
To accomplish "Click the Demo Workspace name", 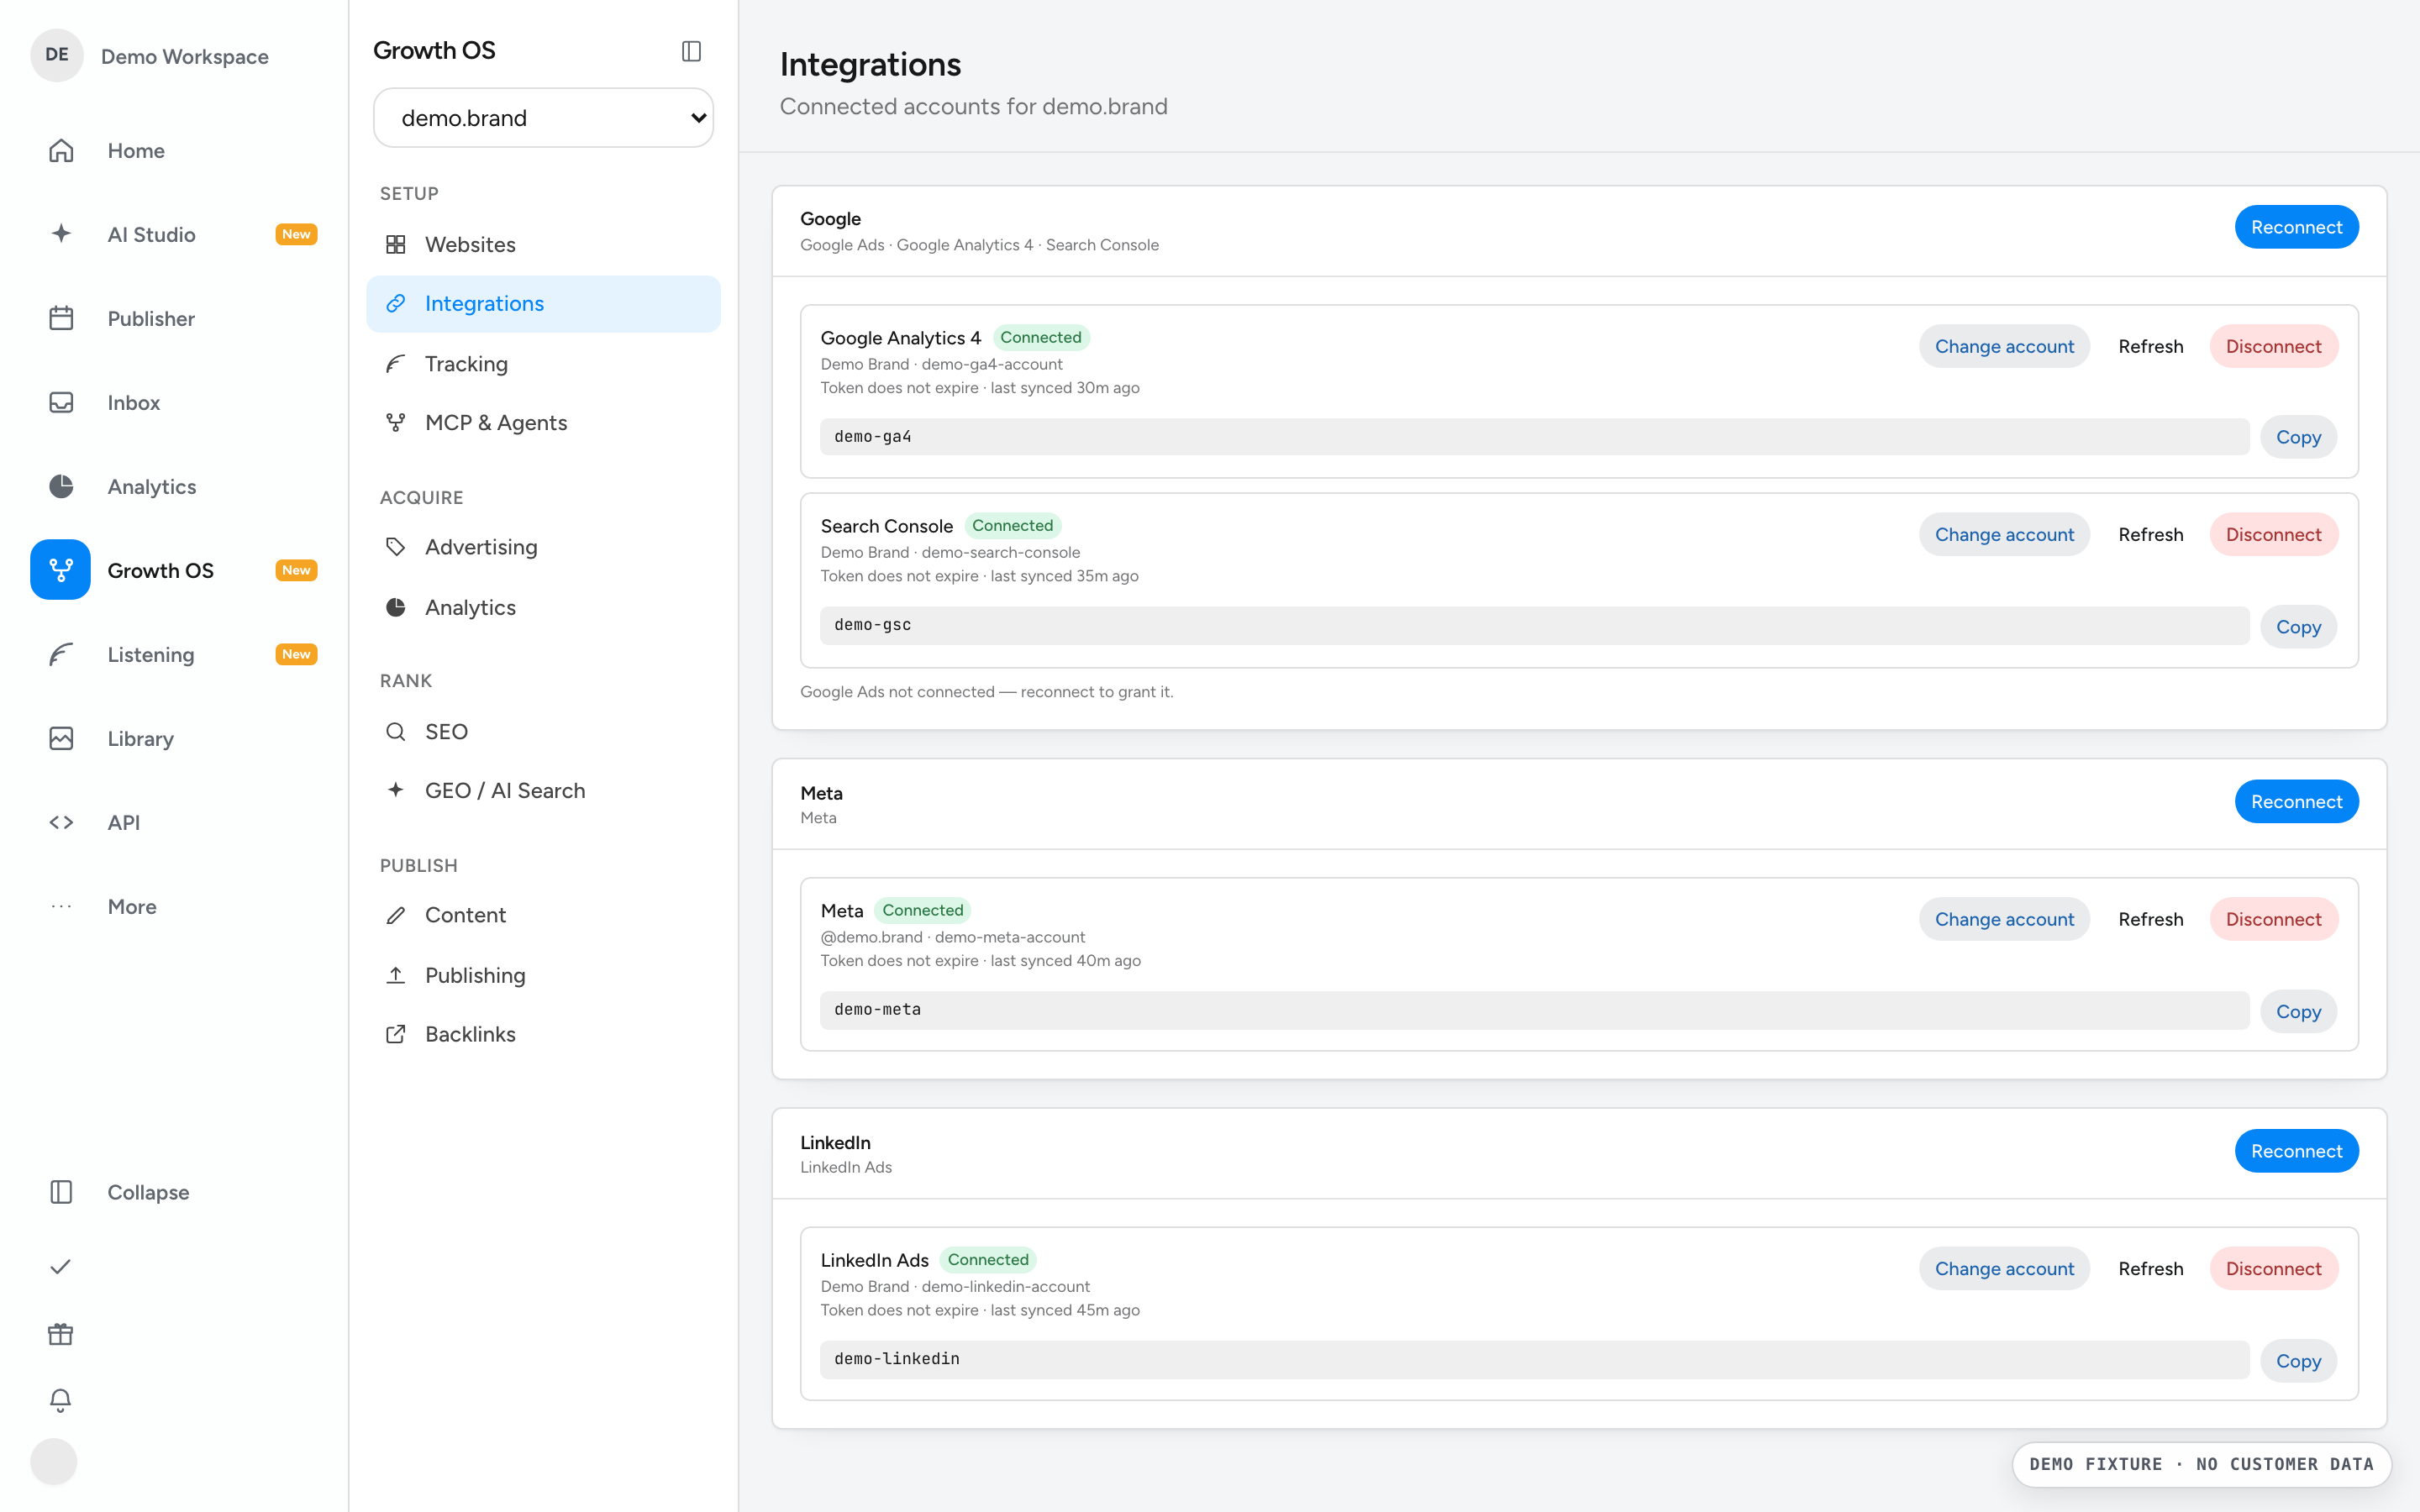I will point(185,56).
